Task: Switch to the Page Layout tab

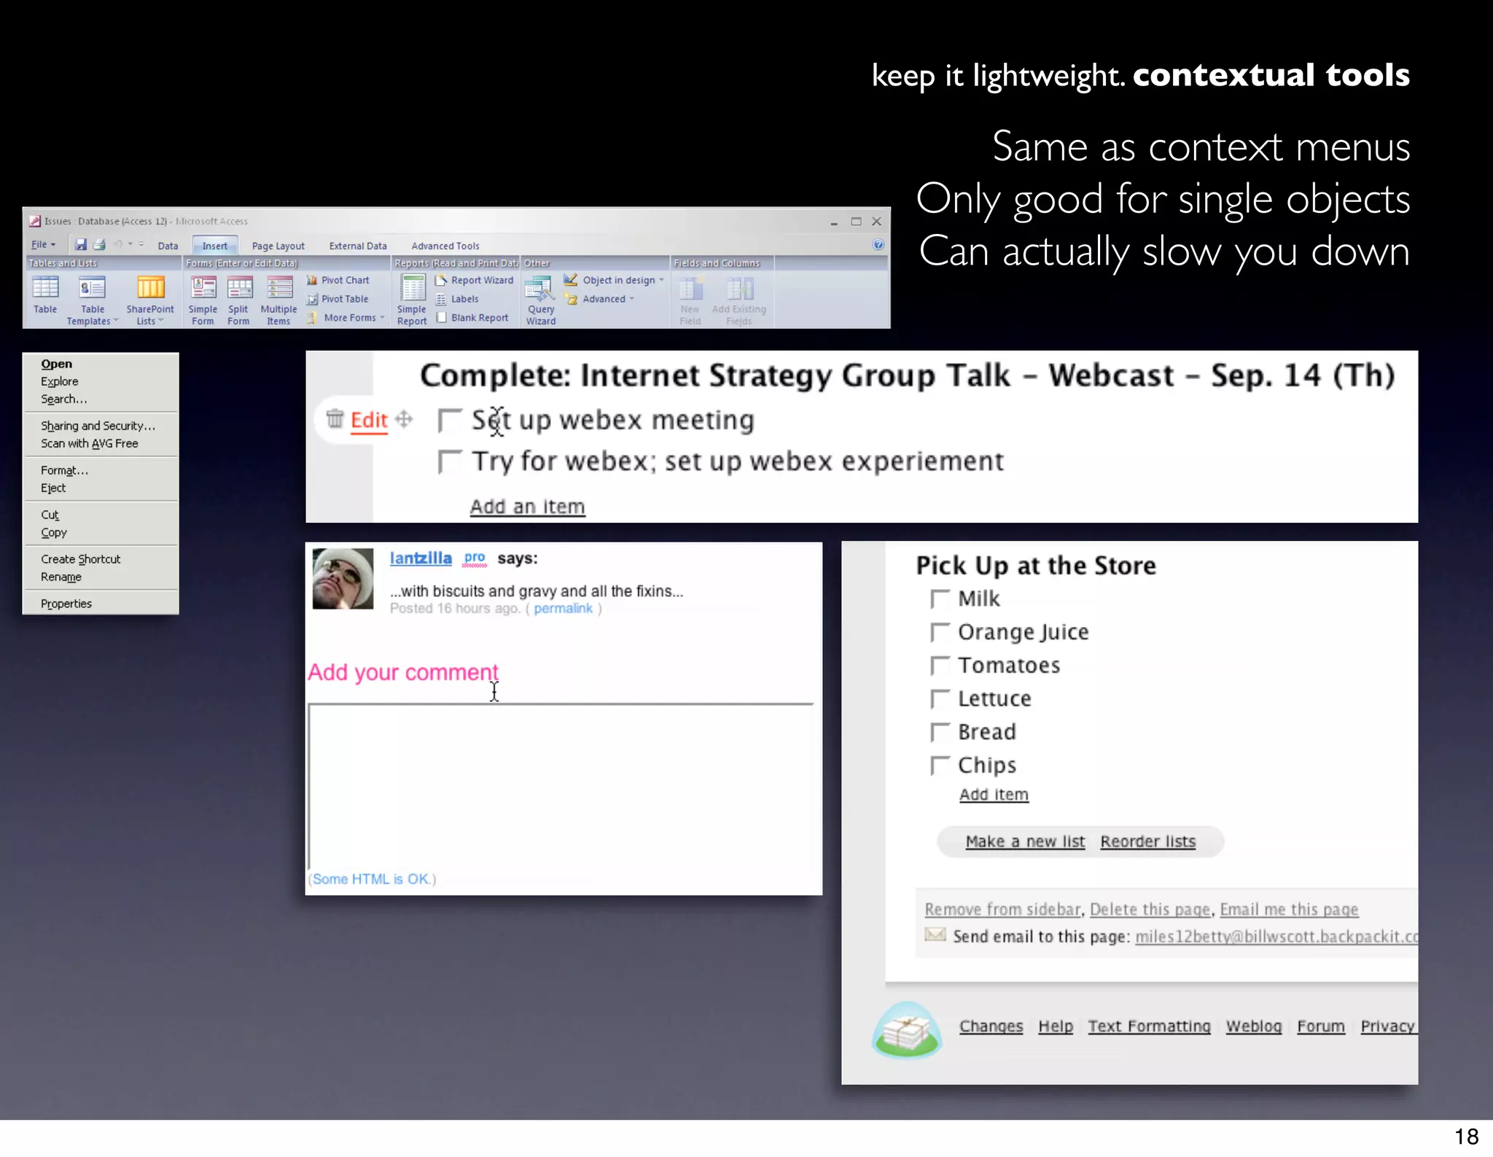Action: tap(278, 246)
